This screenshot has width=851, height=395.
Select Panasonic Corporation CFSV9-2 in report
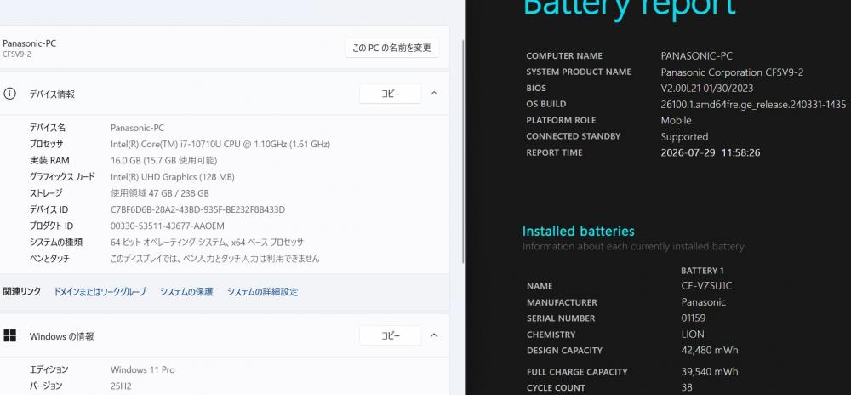[732, 72]
